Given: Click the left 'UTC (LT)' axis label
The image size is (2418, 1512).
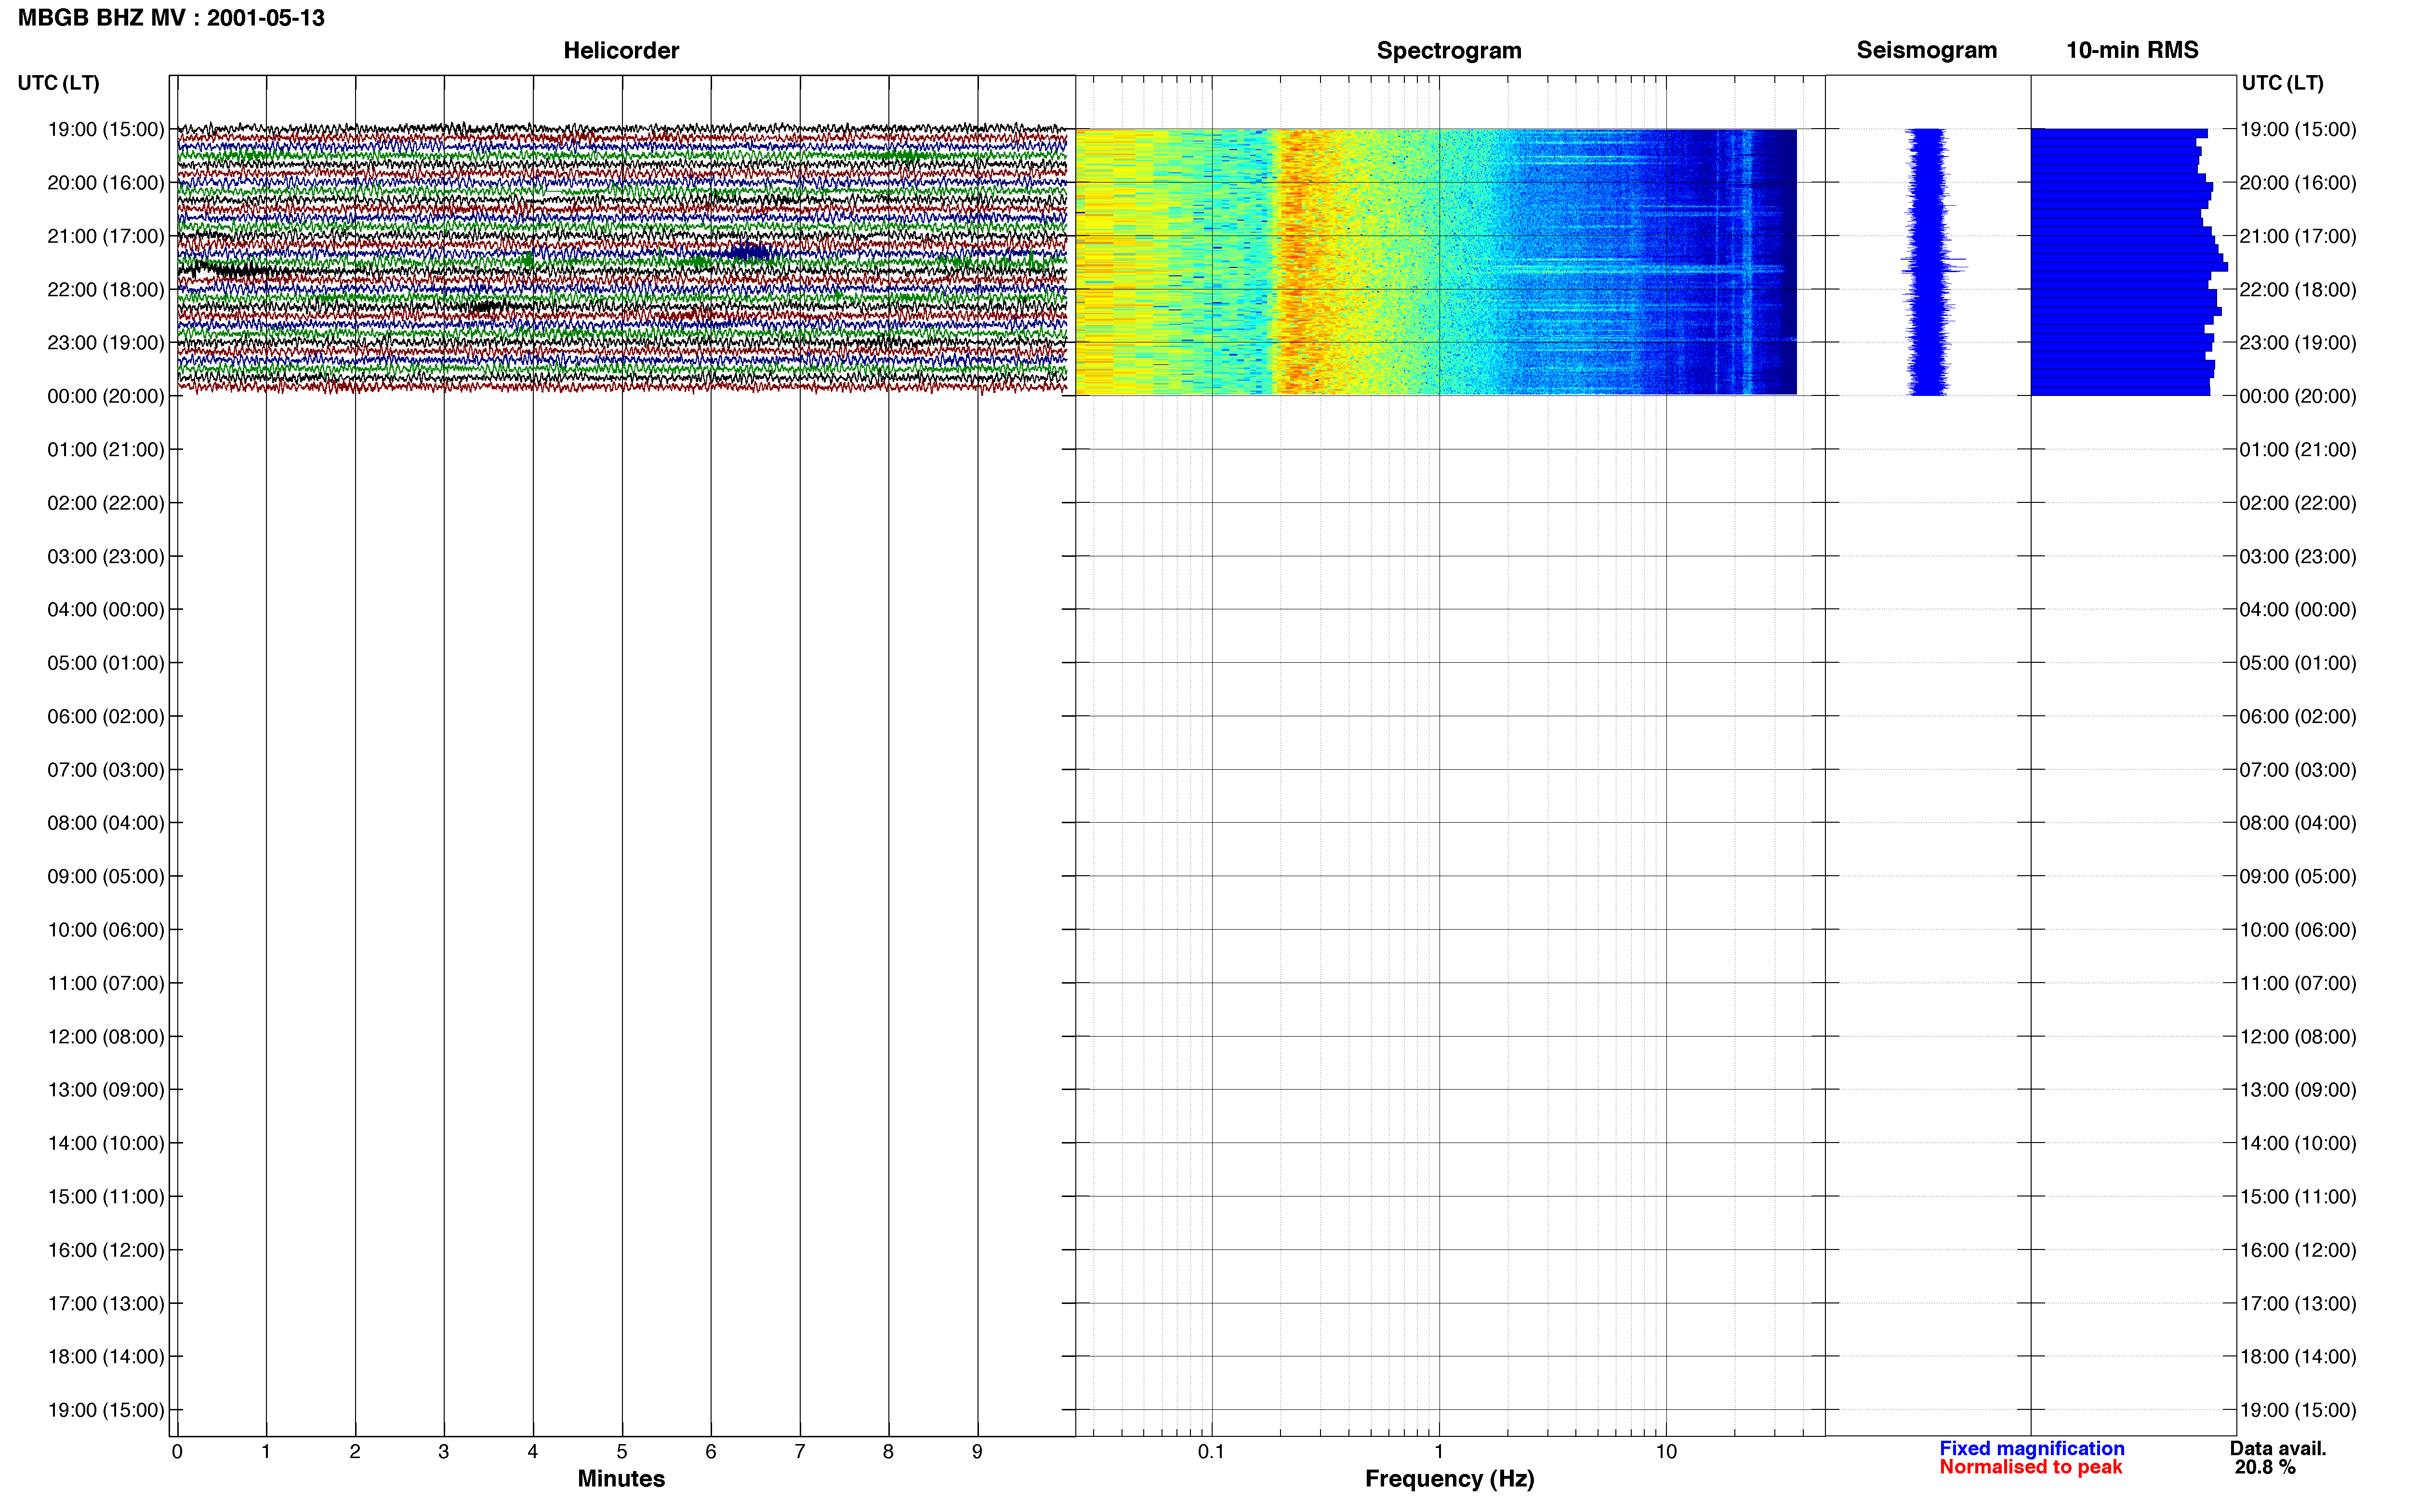Looking at the screenshot, I should click(x=59, y=83).
